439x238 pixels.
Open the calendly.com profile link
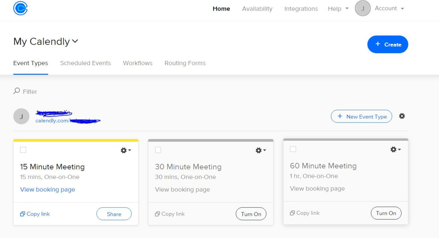click(68, 121)
